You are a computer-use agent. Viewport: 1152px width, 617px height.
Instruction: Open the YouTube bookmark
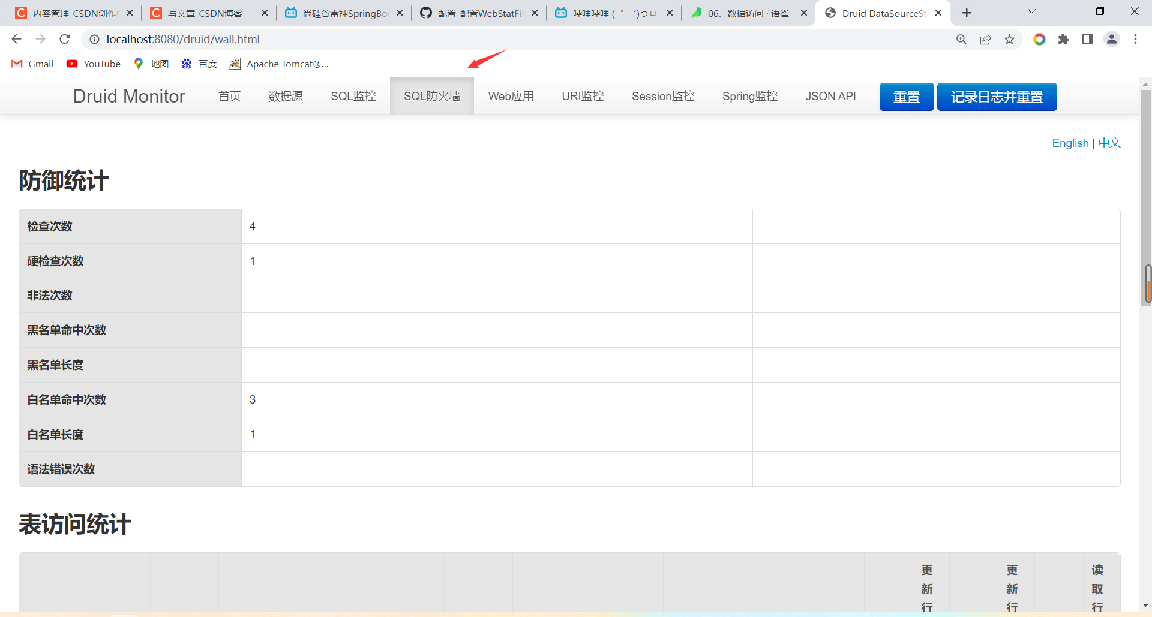[93, 64]
